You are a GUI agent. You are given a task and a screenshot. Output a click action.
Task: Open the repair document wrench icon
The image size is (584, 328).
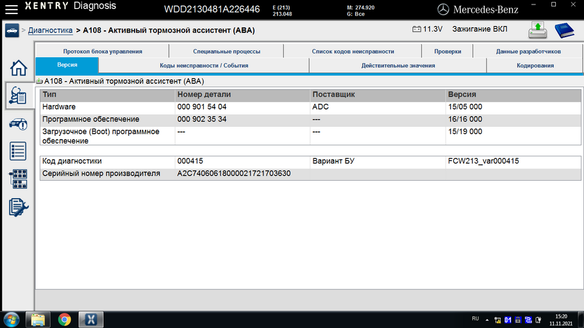18,208
